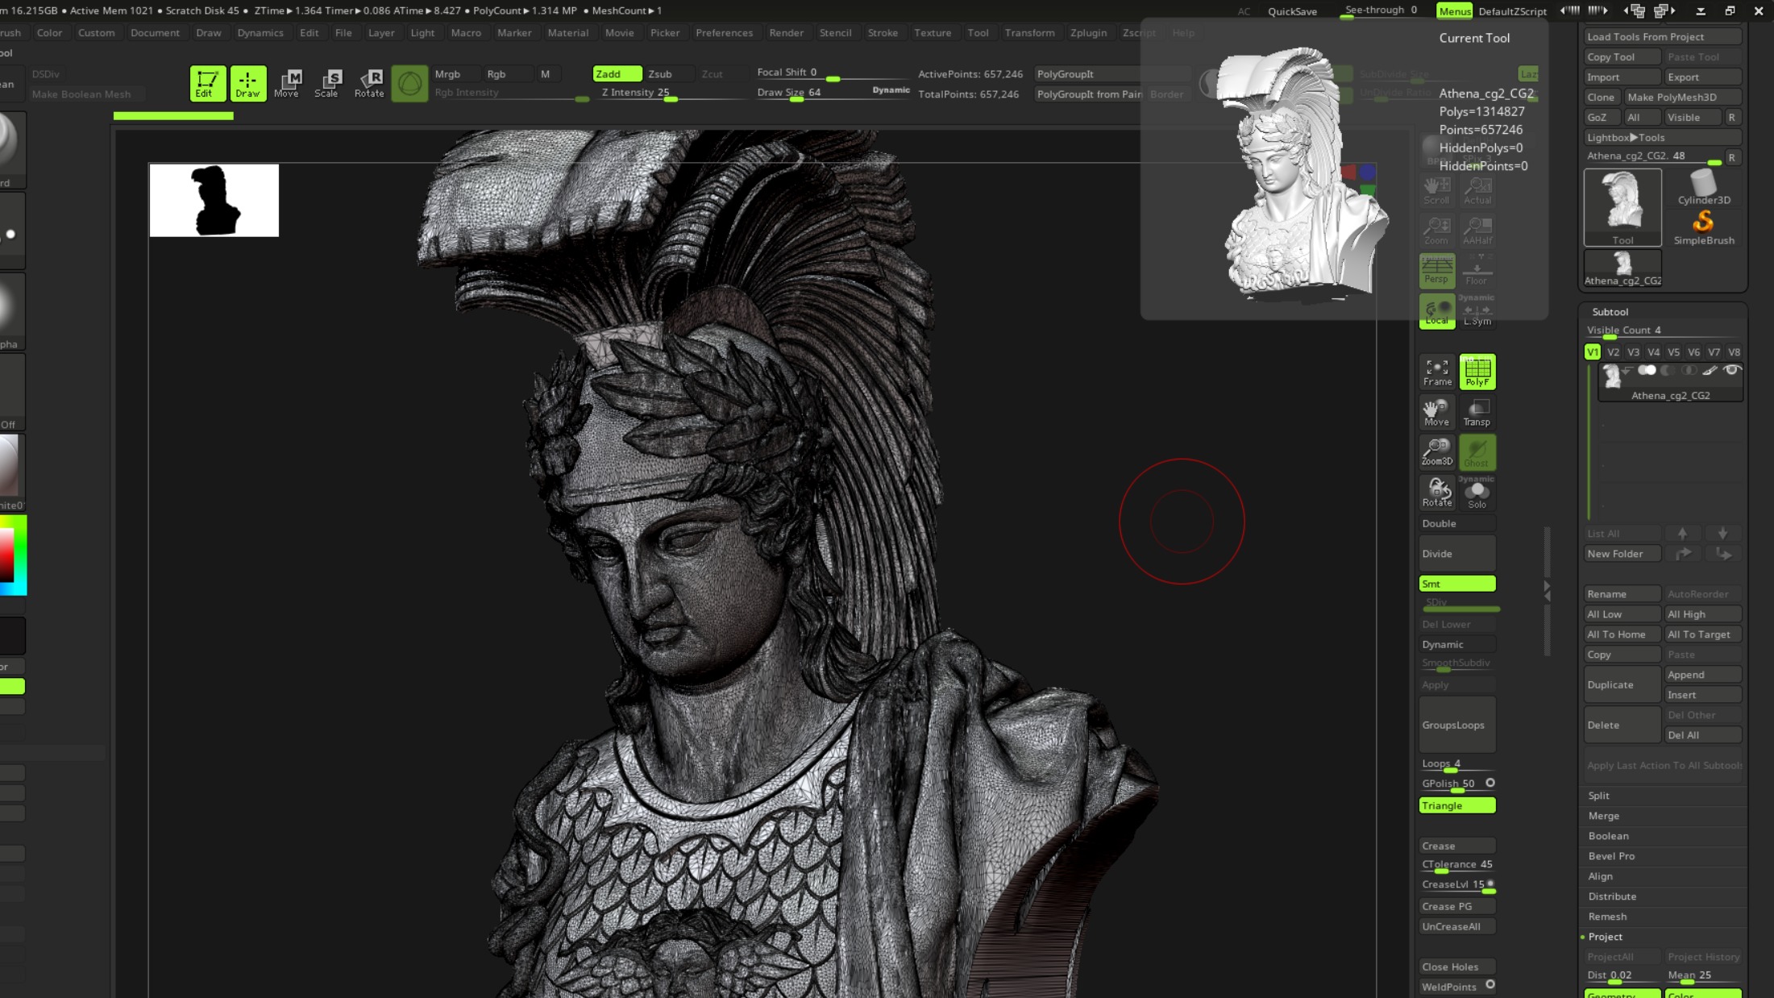Image resolution: width=1774 pixels, height=998 pixels.
Task: Select the V2 subtool visibility set
Action: 1612,352
